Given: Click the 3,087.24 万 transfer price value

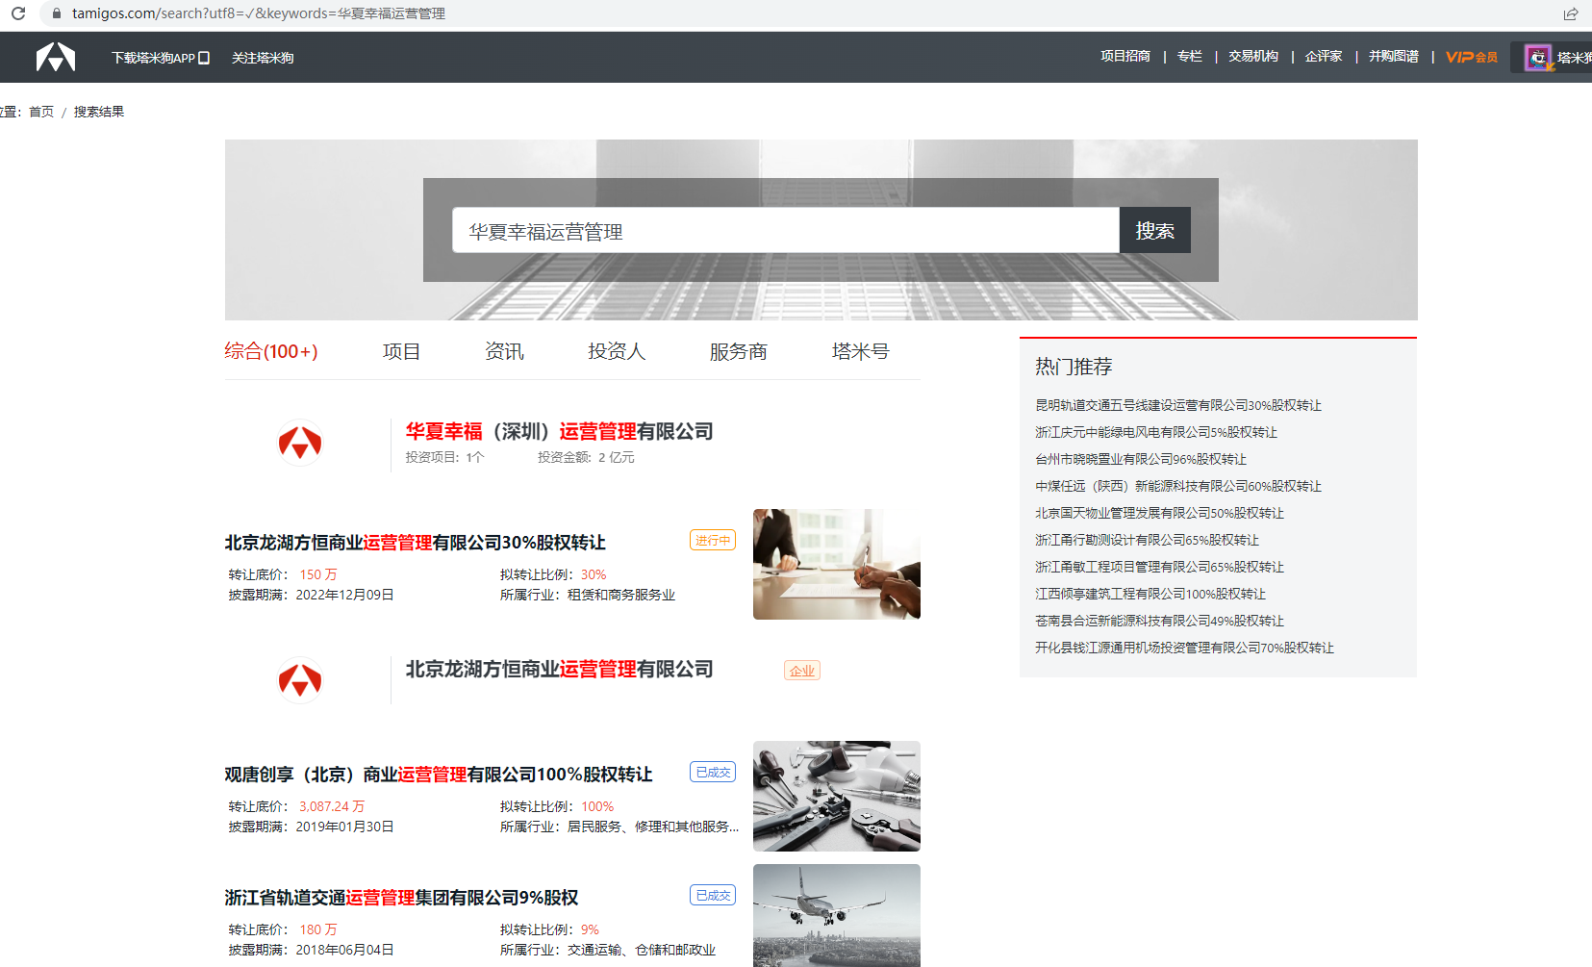Looking at the screenshot, I should pyautogui.click(x=332, y=806).
